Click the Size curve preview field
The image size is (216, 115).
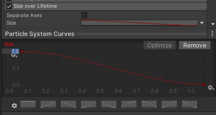[x=139, y=23]
